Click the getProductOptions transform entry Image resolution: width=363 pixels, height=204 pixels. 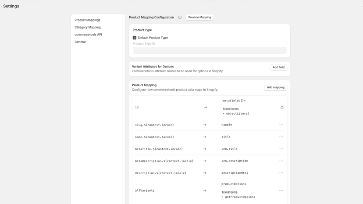[240, 197]
